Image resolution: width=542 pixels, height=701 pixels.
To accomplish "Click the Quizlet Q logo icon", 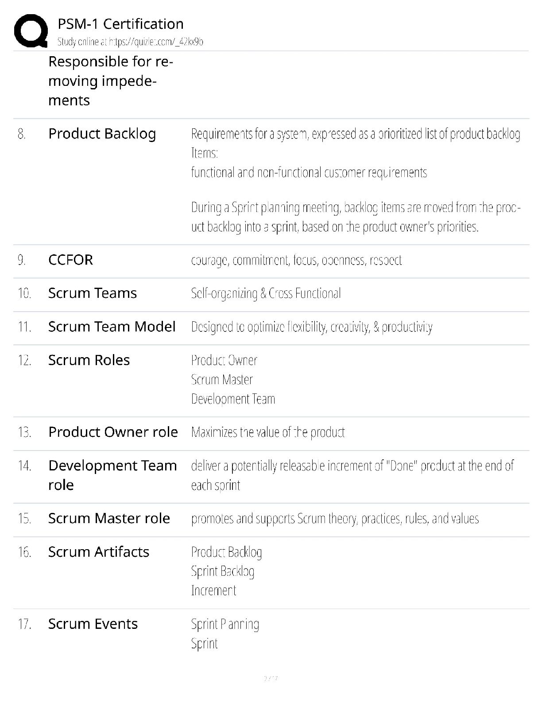I will click(x=31, y=31).
